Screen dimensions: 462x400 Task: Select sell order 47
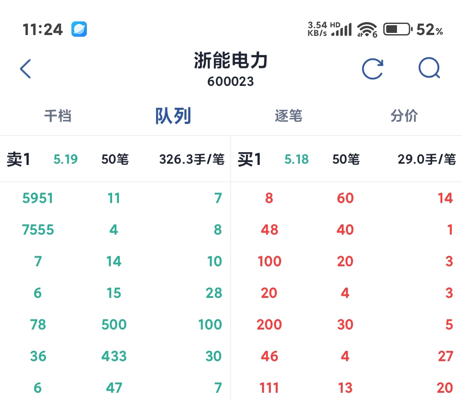[x=114, y=388]
